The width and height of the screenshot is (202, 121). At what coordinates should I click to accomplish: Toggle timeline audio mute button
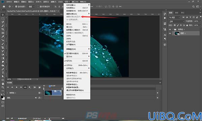tap(25, 87)
